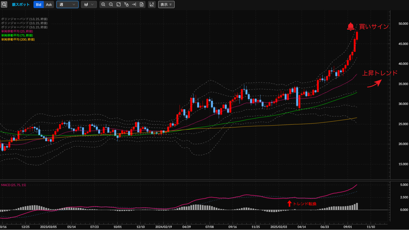Switch price to Bid
This screenshot has height=230, width=409.
tap(39, 4)
